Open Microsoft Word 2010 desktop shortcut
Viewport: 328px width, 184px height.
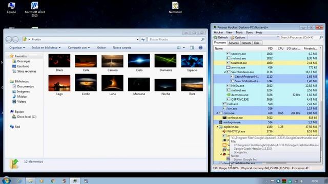pos(35,9)
